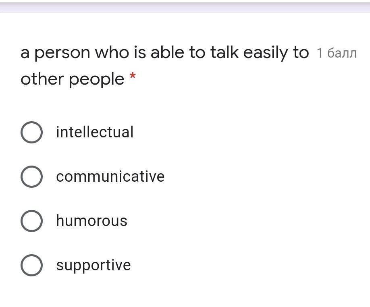This screenshot has height=307, width=370.
Task: Click the word "other" starting the second line
Action: pos(42,79)
